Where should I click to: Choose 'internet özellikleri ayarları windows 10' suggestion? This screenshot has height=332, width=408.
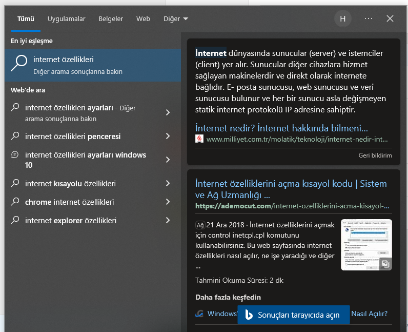pyautogui.click(x=86, y=160)
